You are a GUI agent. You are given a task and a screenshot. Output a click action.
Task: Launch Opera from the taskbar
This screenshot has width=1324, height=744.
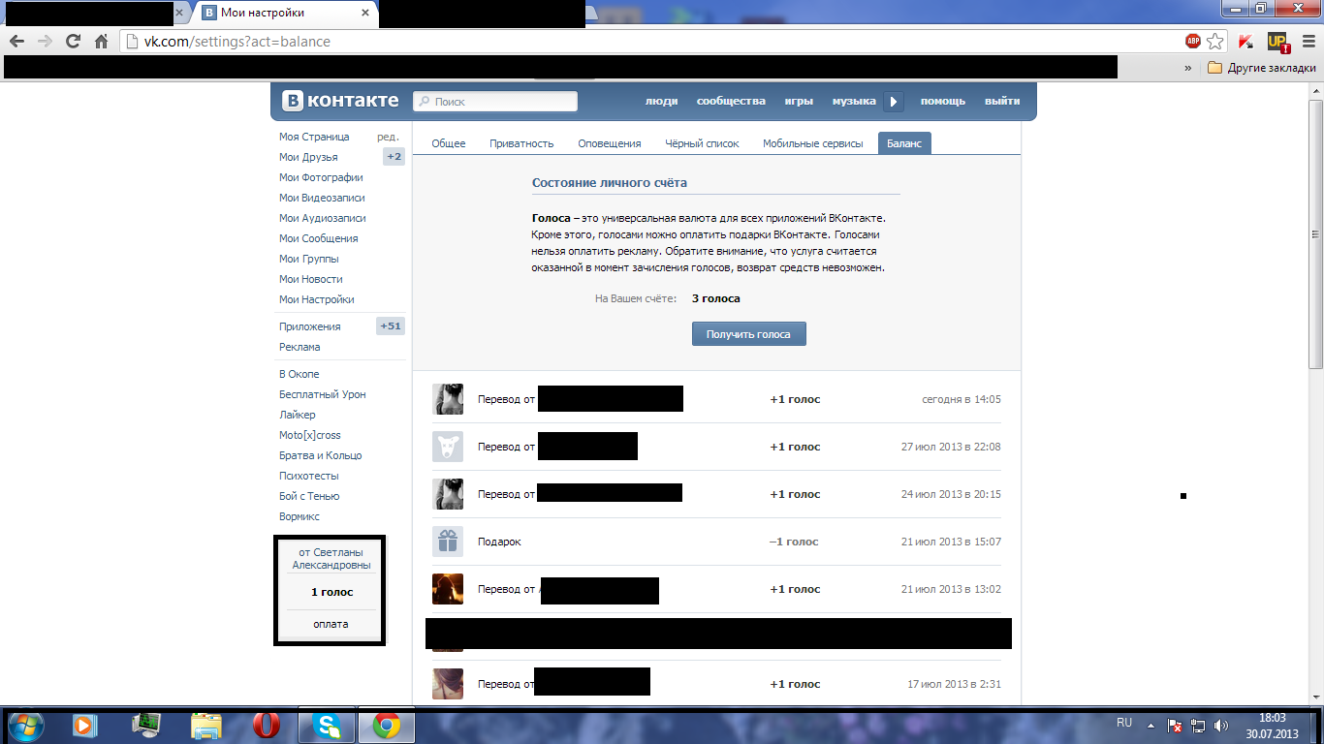click(267, 725)
